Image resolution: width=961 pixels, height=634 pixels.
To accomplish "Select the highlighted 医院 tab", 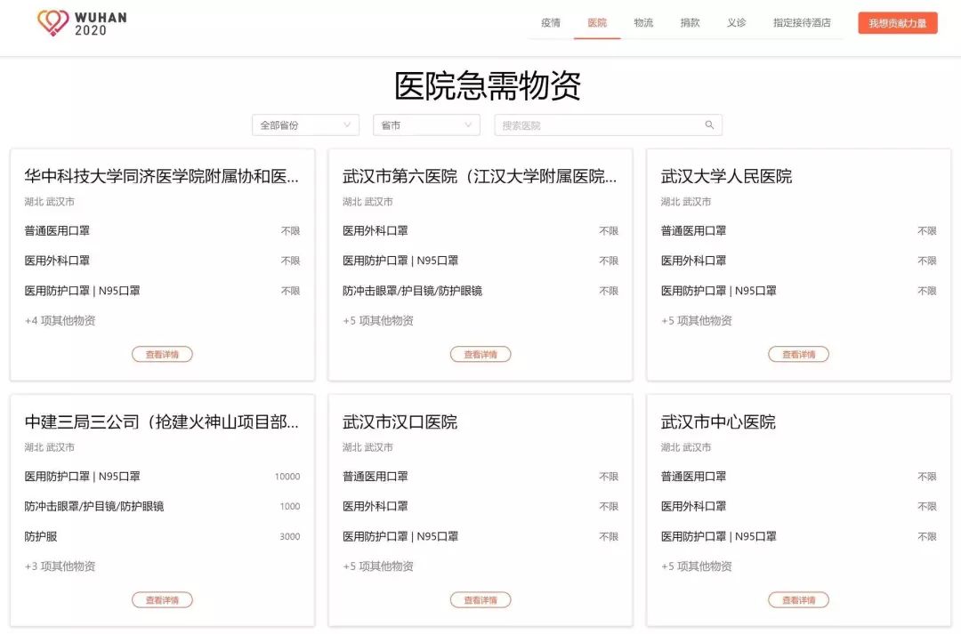I will click(x=596, y=22).
